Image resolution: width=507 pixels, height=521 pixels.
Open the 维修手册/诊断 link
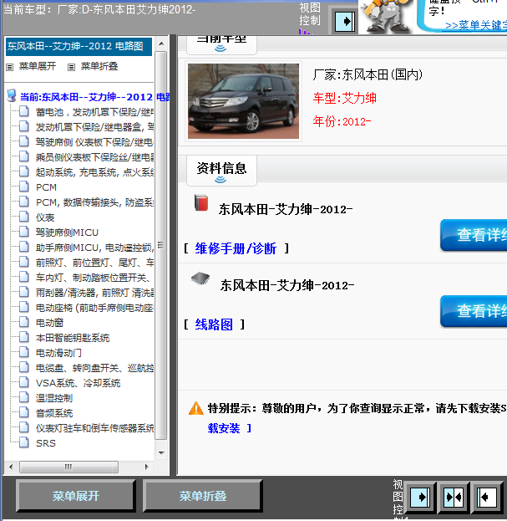236,248
